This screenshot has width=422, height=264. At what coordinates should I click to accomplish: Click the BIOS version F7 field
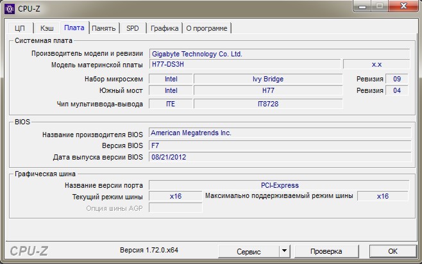point(280,145)
